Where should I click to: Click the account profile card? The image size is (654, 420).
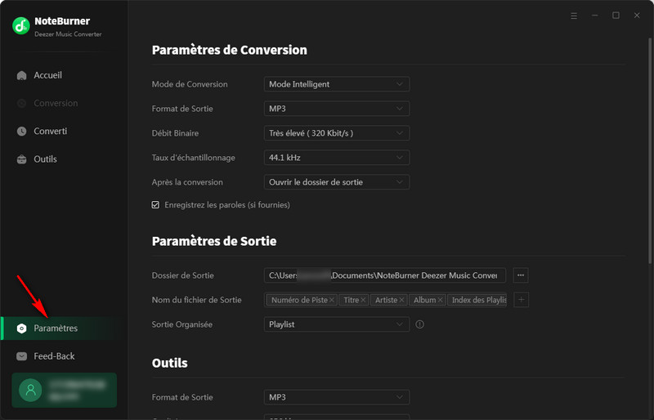(x=65, y=390)
